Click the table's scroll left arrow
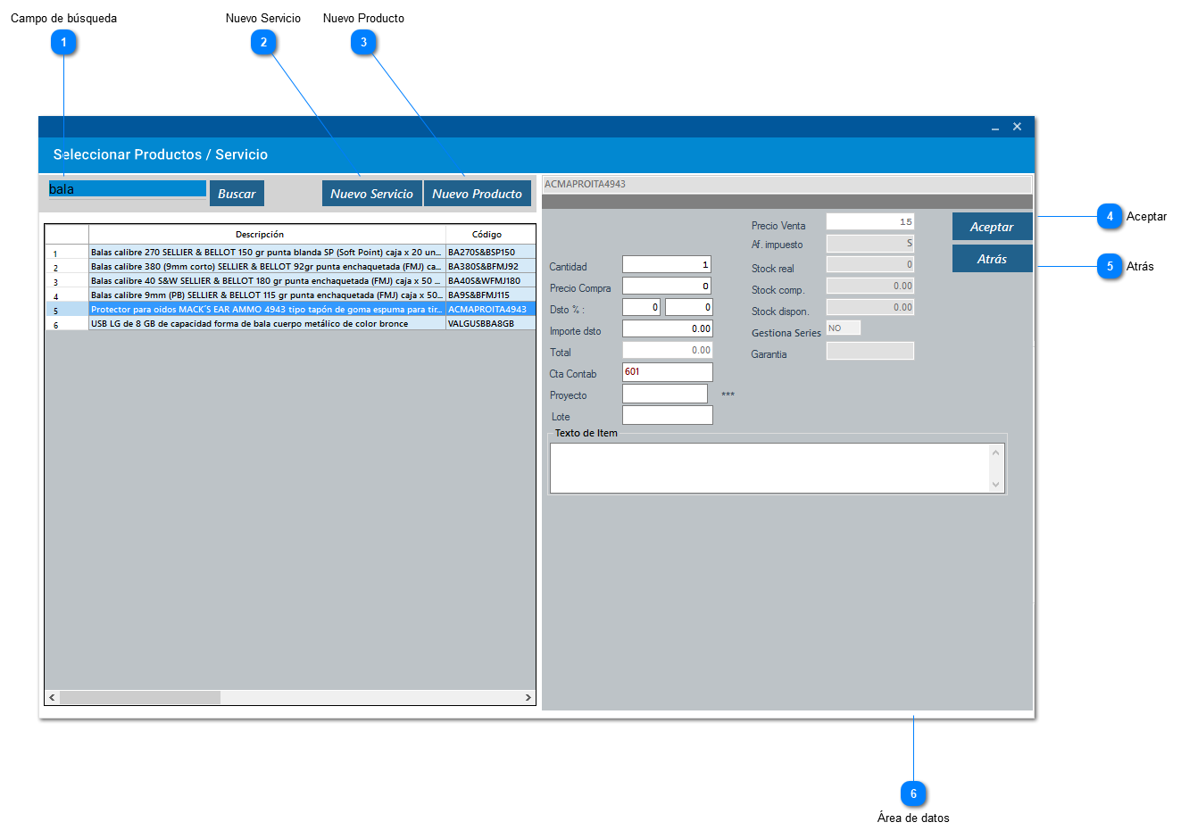The image size is (1181, 839). pos(52,697)
